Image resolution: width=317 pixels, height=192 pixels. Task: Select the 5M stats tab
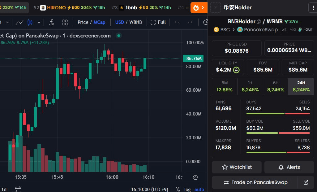[x=225, y=86]
